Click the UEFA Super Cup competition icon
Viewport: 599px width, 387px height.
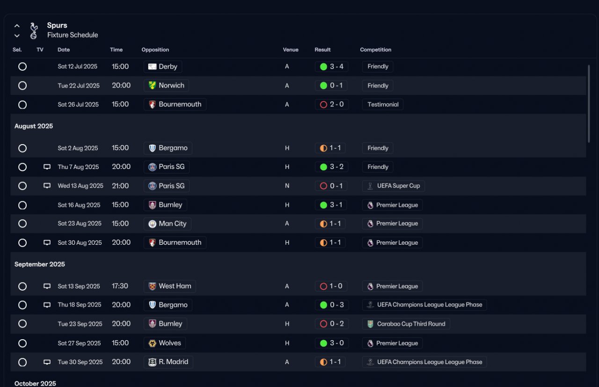370,186
